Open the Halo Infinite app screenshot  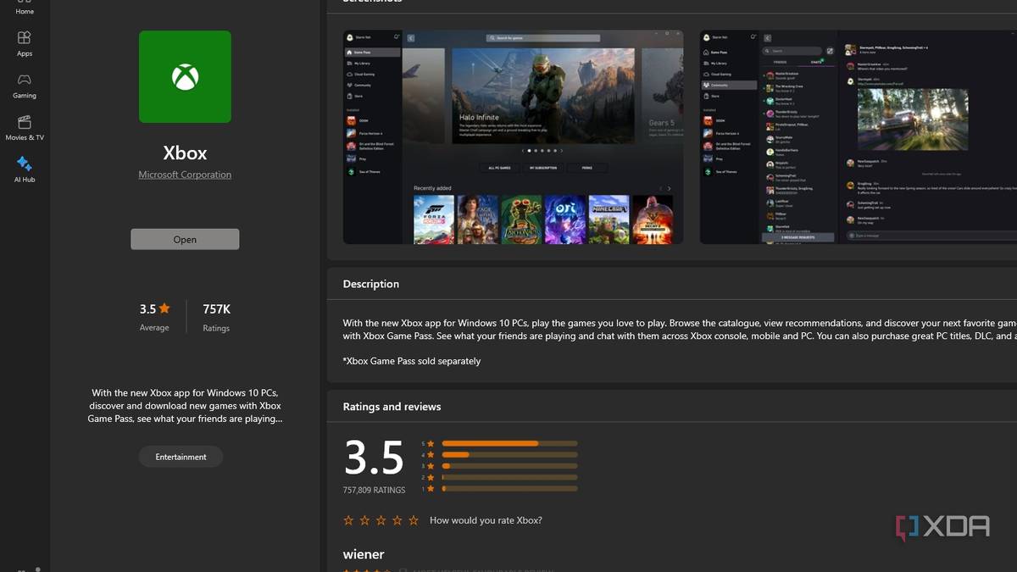(513, 137)
